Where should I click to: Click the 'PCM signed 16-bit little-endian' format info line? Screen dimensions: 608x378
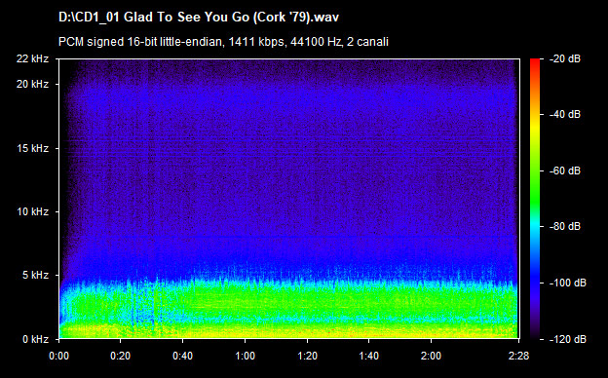point(223,42)
